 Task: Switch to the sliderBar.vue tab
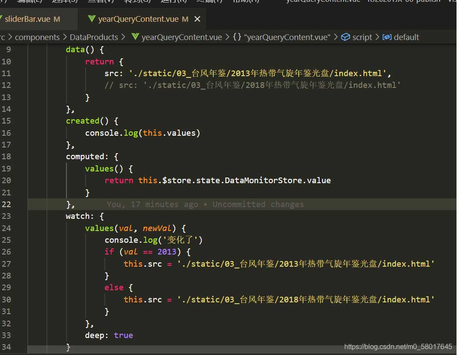point(27,19)
